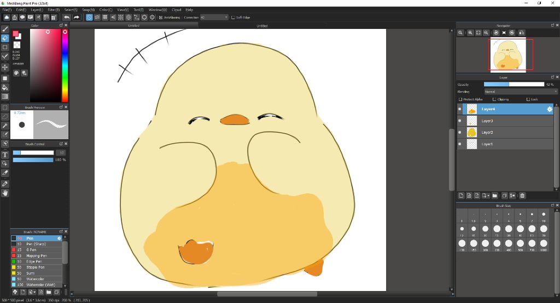Select Layer1 in layer list

click(505, 144)
